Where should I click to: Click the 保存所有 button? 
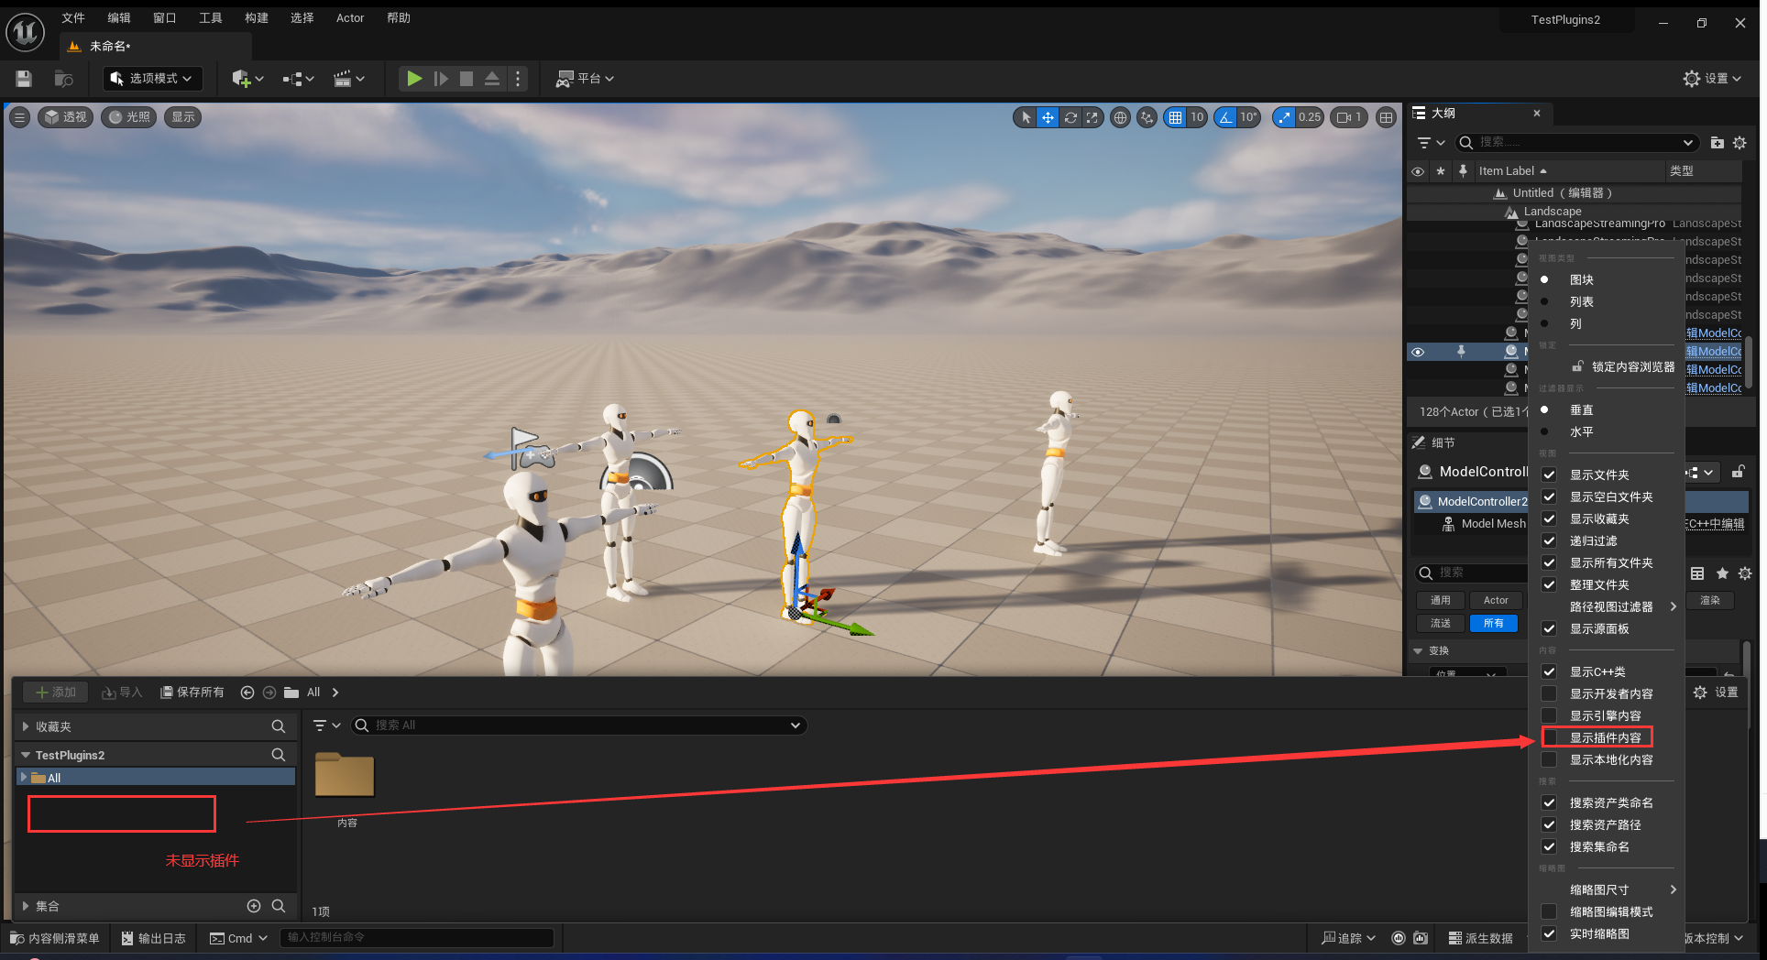click(x=192, y=693)
